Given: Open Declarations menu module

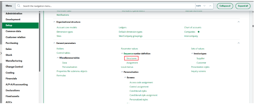Looking at the screenshot, I should (13, 91).
